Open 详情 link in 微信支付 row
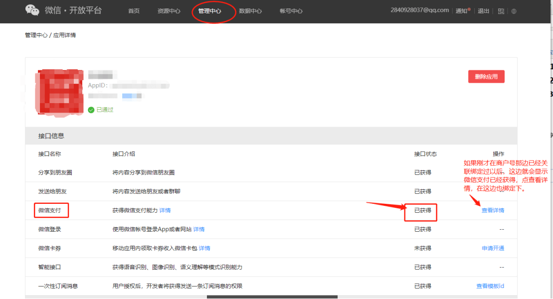The width and height of the screenshot is (553, 299). [165, 210]
